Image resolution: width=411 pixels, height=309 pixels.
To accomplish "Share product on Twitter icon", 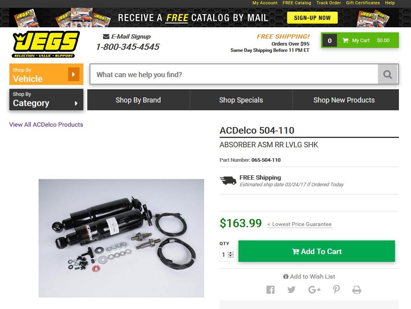I will click(x=291, y=290).
